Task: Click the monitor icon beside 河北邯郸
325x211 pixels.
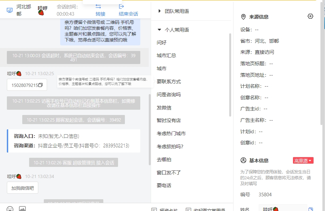Action: 9,10
